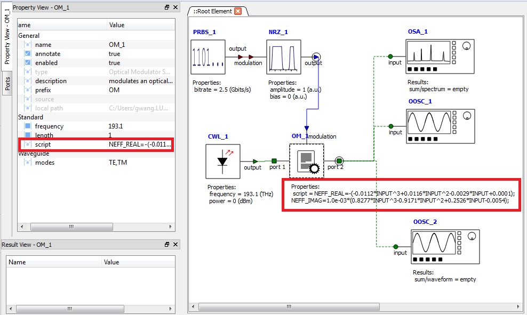Select the OM_1 optical modulator icon
Image resolution: width=527 pixels, height=315 pixels.
pos(307,161)
